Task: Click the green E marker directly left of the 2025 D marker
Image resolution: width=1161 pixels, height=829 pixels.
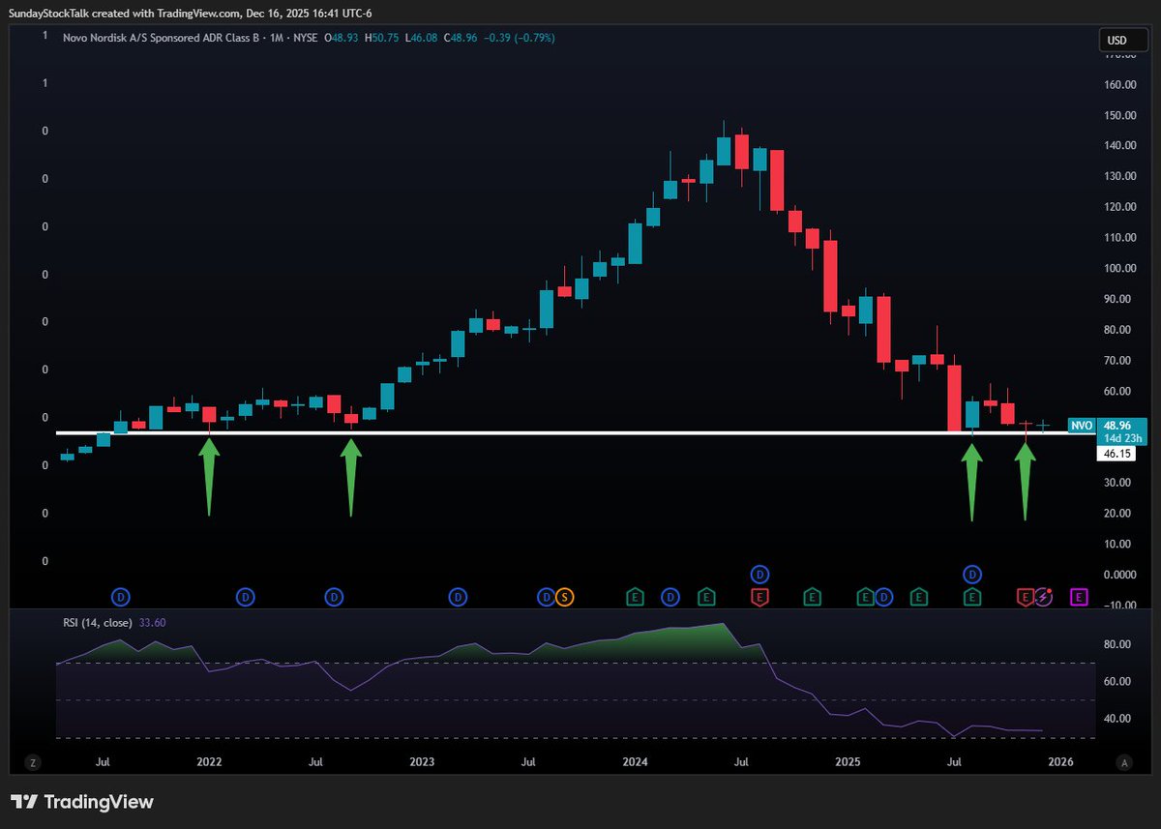Action: point(866,597)
